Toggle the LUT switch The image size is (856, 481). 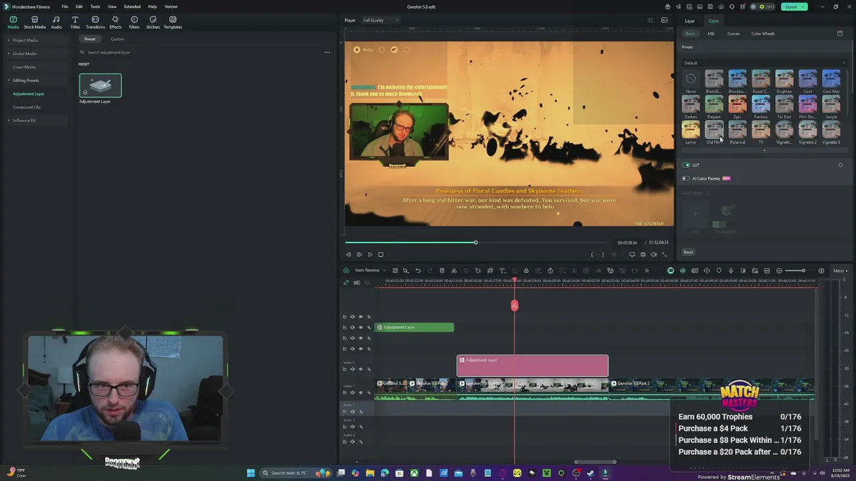686,165
